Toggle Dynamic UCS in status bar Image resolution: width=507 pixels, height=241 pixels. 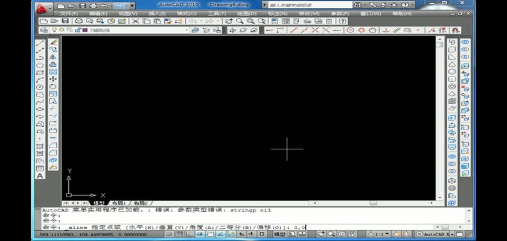click(231, 234)
